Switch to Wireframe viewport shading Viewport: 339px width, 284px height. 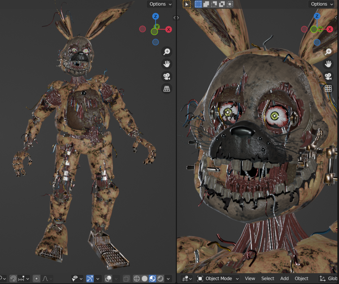pyautogui.click(x=137, y=279)
